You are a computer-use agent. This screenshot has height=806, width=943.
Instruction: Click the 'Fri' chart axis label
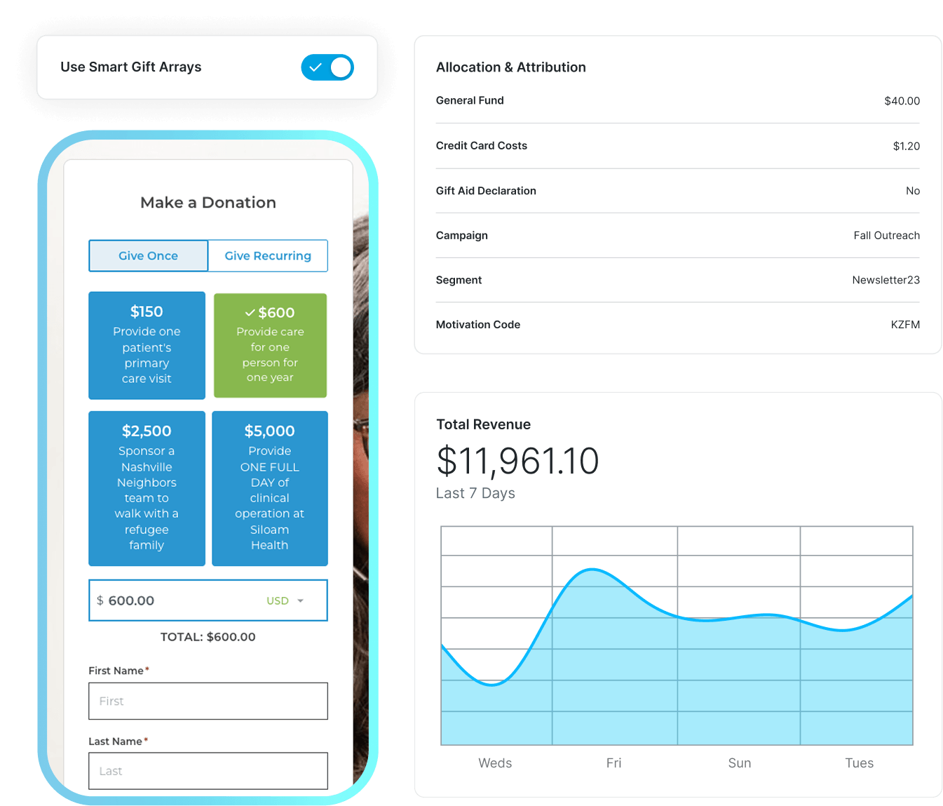coord(613,763)
